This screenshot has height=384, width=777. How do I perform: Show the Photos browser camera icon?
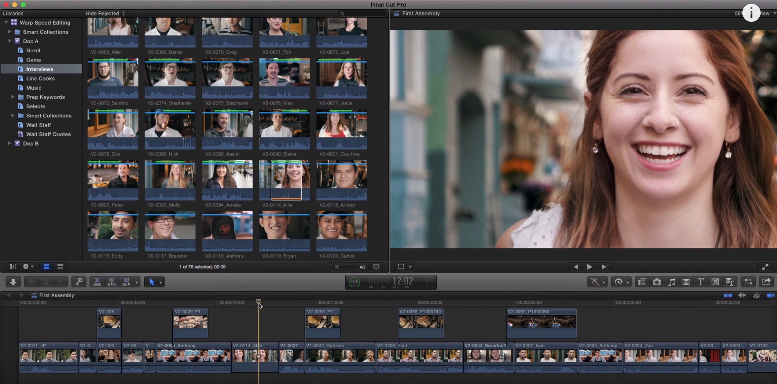pyautogui.click(x=657, y=282)
